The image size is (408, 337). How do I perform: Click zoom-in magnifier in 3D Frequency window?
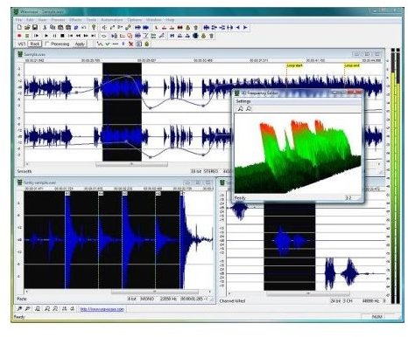(x=240, y=108)
